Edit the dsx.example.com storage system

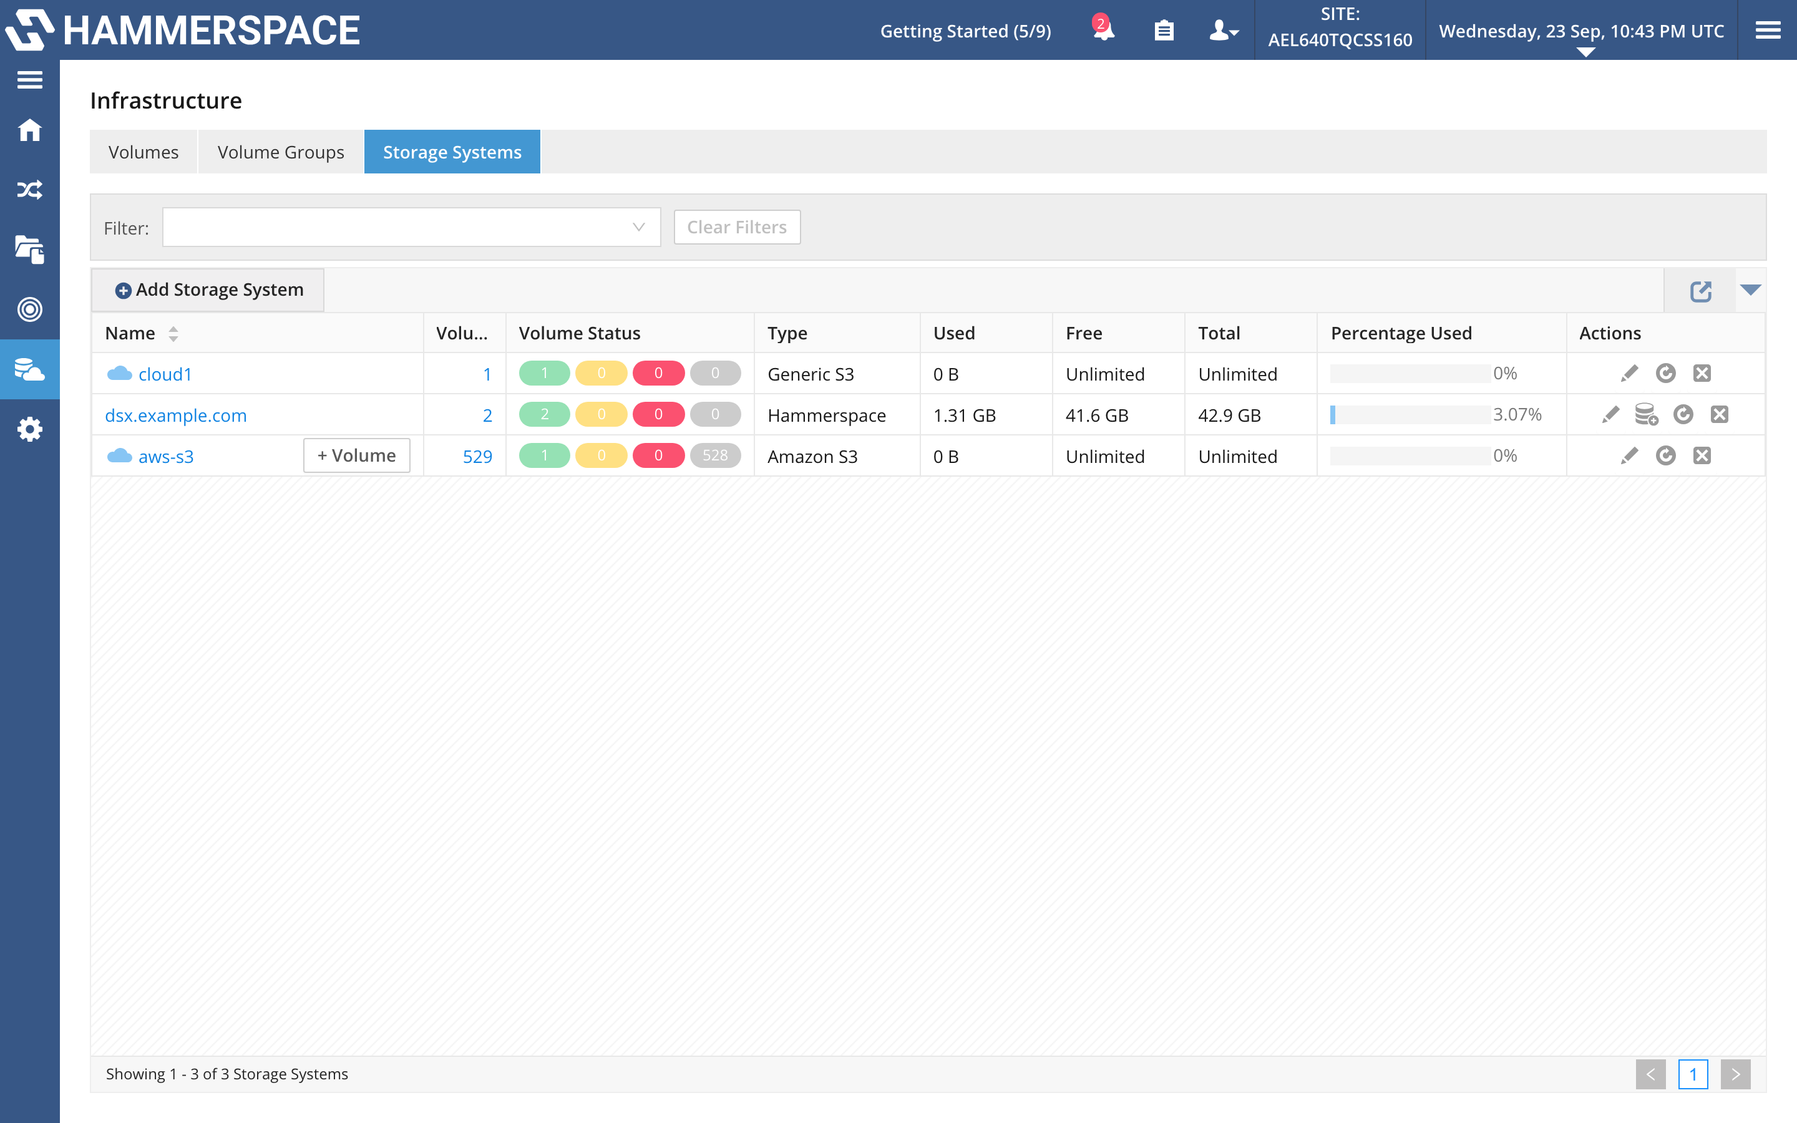click(1610, 414)
